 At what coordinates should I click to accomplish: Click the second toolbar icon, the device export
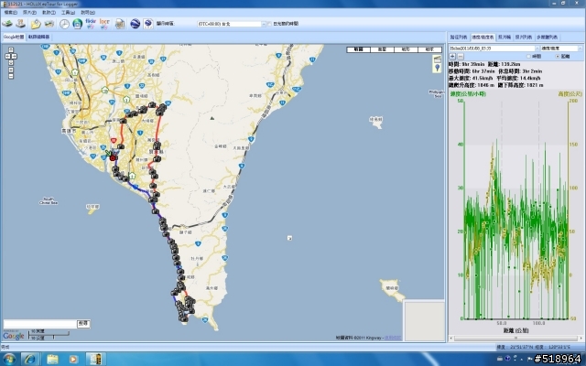tap(21, 24)
